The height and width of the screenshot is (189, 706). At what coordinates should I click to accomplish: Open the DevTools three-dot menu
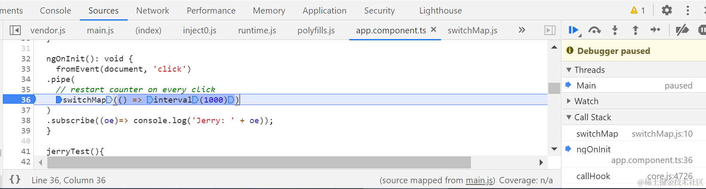coord(687,10)
